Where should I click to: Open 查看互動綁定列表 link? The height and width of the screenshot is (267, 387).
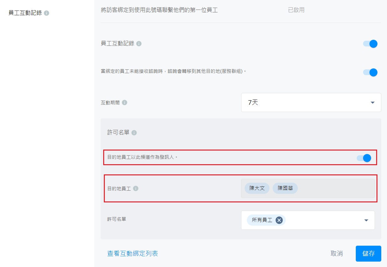(x=133, y=254)
